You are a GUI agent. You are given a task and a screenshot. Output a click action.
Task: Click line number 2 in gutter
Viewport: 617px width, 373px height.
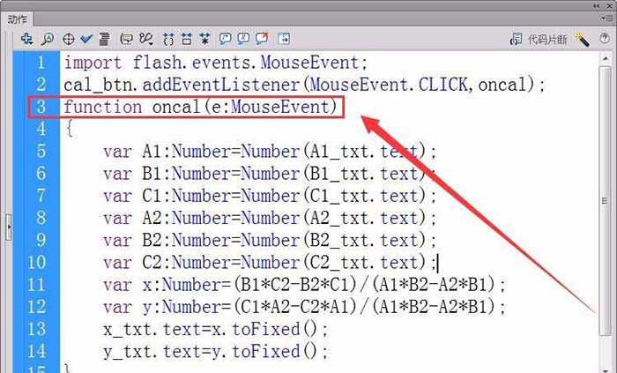[x=41, y=85]
